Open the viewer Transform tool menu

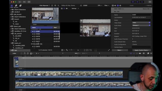(63, 50)
